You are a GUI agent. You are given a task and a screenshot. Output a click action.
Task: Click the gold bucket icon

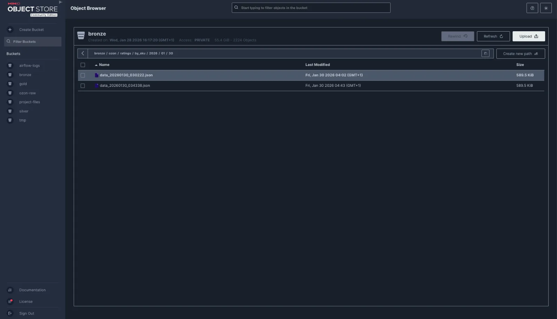[10, 84]
